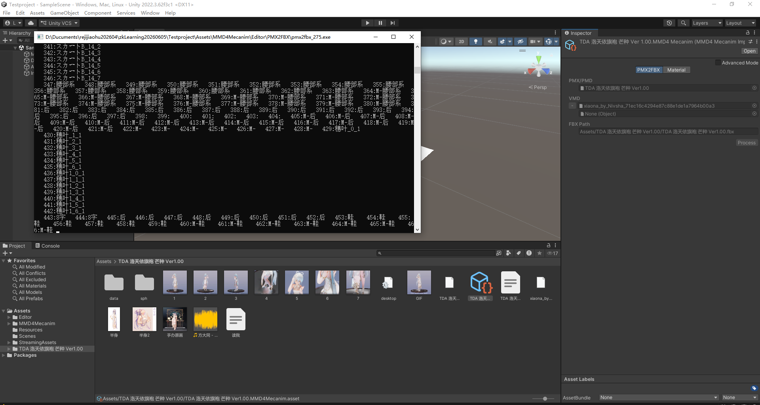The height and width of the screenshot is (405, 760).
Task: Click the favorites star icon in Project
Action: (539, 253)
